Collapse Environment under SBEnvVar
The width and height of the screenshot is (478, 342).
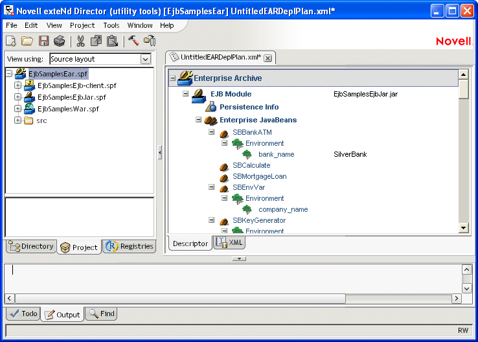225,198
